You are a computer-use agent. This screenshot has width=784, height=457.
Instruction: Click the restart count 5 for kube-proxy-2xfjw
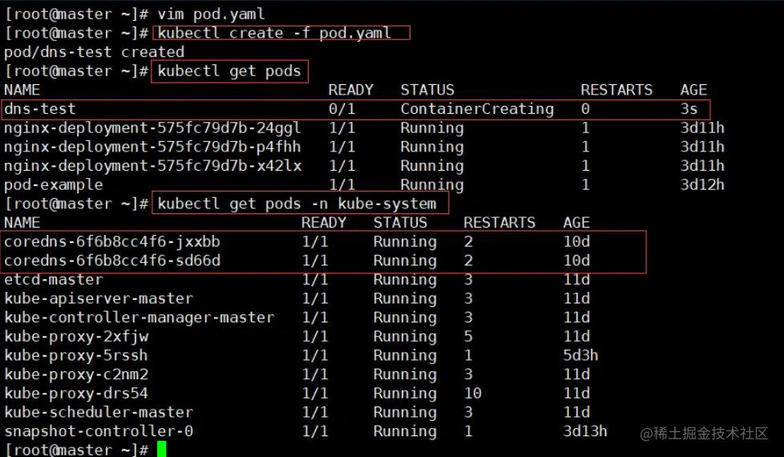coord(468,337)
